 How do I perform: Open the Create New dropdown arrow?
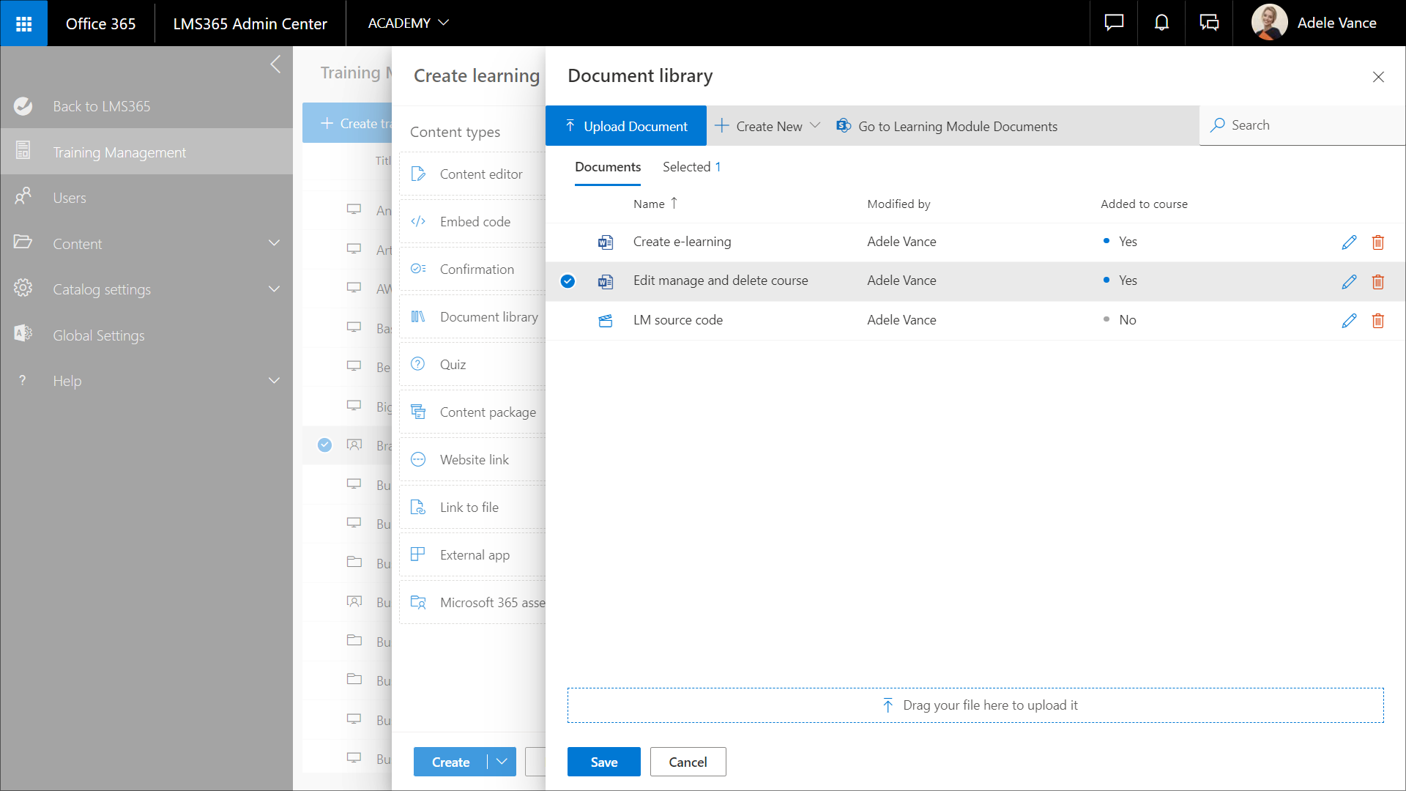point(815,126)
